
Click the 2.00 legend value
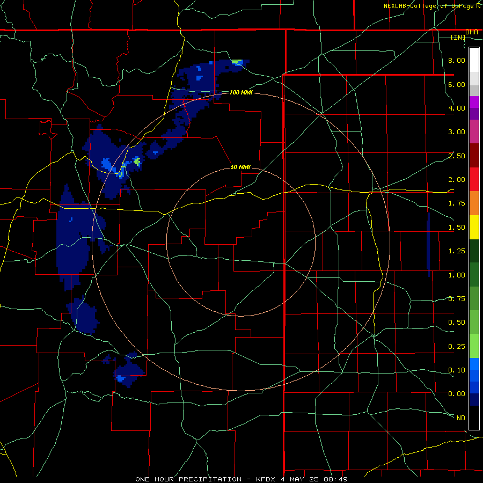457,180
